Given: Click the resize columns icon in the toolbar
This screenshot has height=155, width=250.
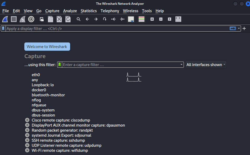Looking at the screenshot, I should coord(178,19).
